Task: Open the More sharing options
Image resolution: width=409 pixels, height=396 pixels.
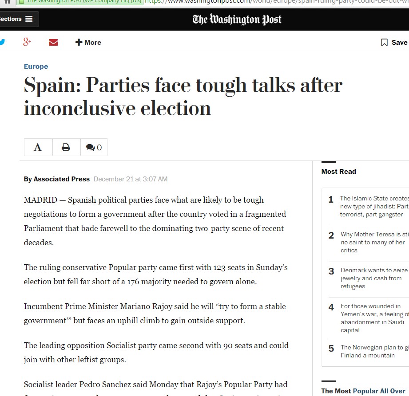Action: [x=88, y=43]
